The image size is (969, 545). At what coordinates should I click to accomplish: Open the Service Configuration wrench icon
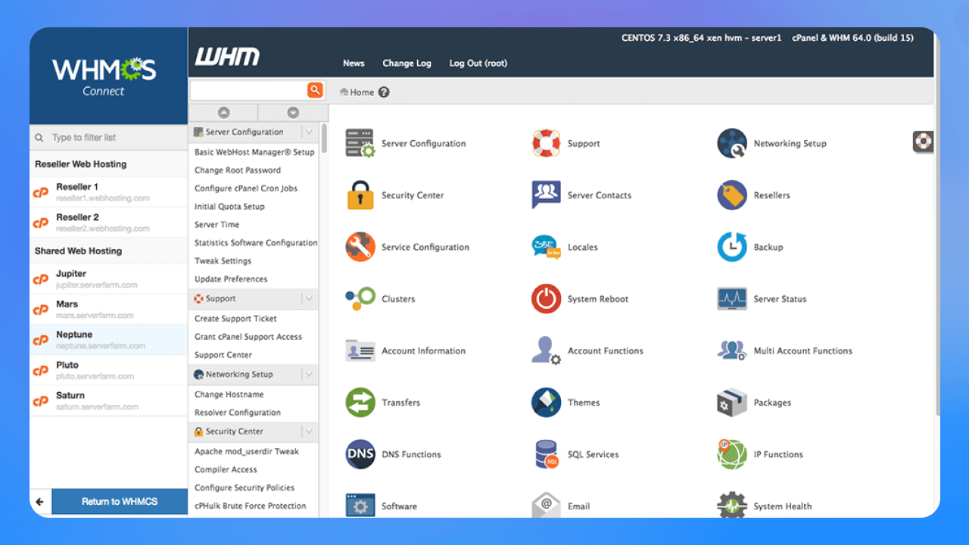tap(360, 247)
